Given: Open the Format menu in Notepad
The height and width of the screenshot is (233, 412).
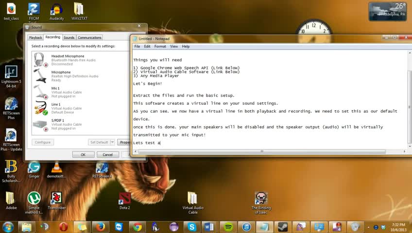Looking at the screenshot, I should coord(160,47).
